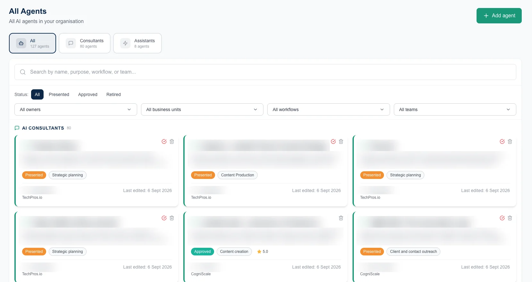Click the trash icon on the Approved Content creation card
Screen dimensions: 532x282
click(341, 218)
